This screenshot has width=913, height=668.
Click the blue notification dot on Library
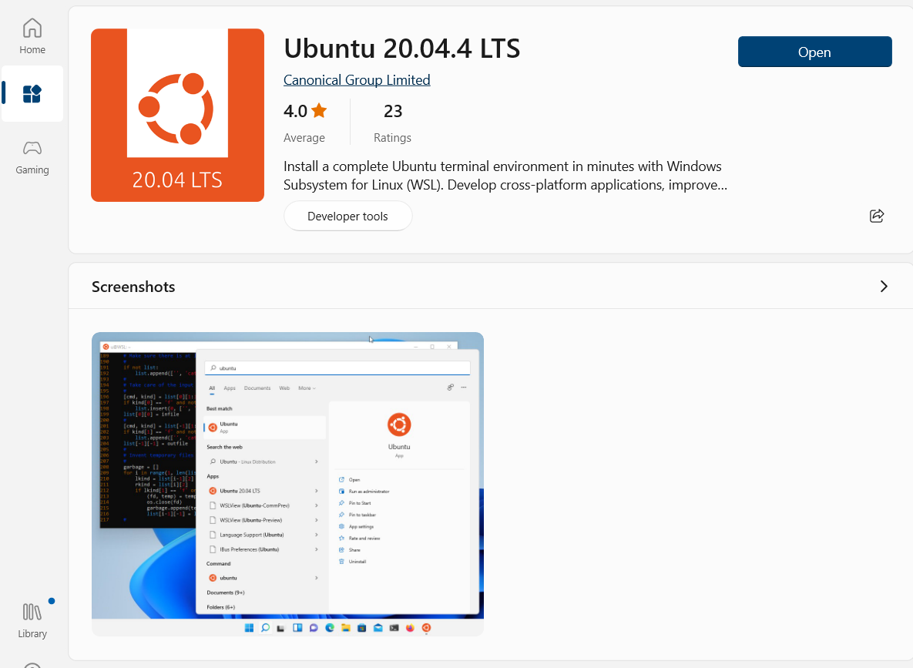[x=51, y=601]
